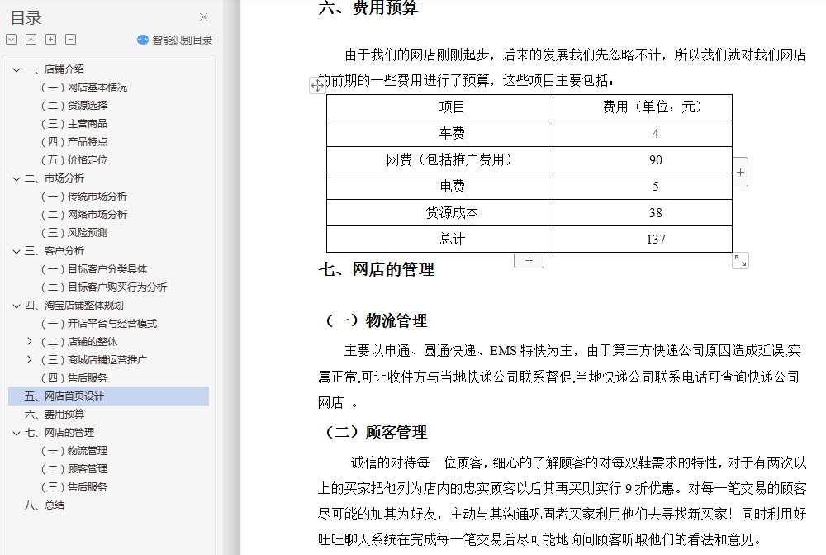Viewport: 826px width, 555px height.
Task: Go to 八、总结 in outline
Action: coord(45,505)
